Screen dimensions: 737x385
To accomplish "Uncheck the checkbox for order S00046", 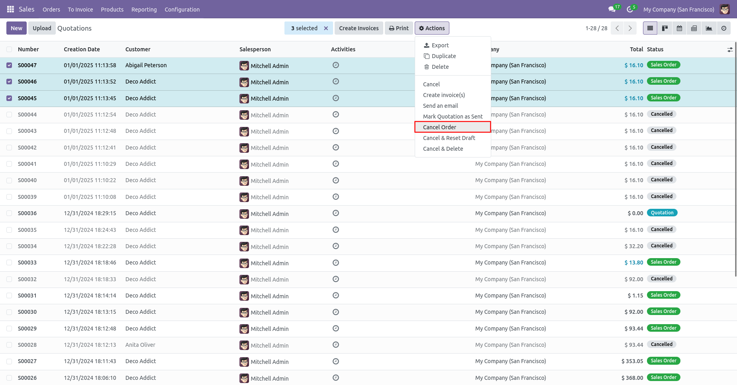I will pos(9,82).
